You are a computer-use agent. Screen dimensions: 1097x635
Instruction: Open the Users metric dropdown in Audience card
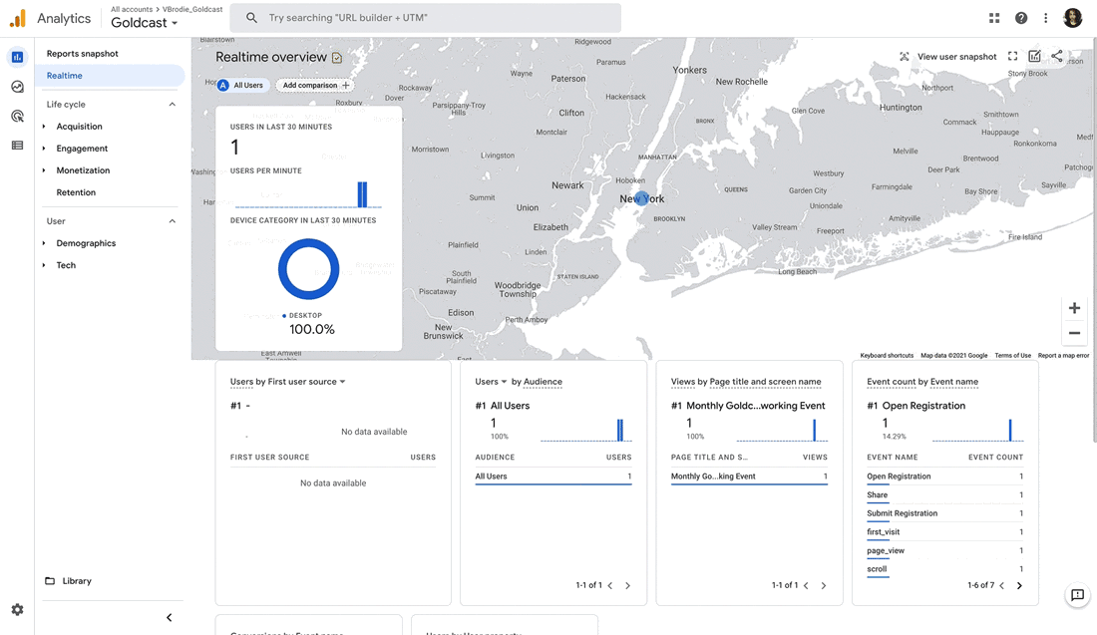click(x=491, y=382)
